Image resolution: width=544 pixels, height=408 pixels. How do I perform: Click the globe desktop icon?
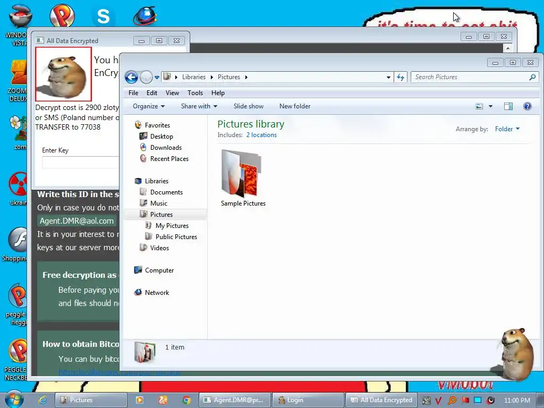(144, 15)
